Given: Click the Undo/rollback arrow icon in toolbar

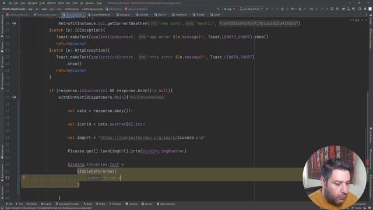Looking at the screenshot, I should (x=337, y=9).
